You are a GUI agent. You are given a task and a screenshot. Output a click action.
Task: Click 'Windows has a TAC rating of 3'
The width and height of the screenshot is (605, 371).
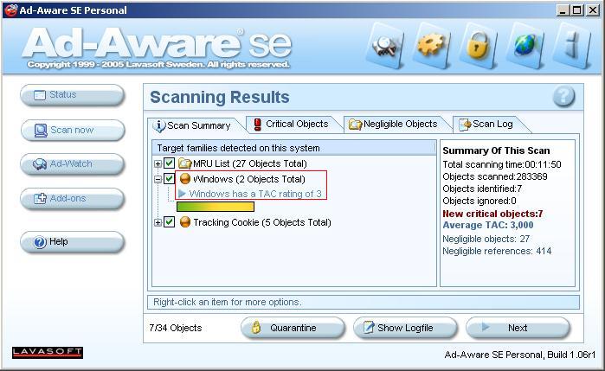(x=255, y=194)
